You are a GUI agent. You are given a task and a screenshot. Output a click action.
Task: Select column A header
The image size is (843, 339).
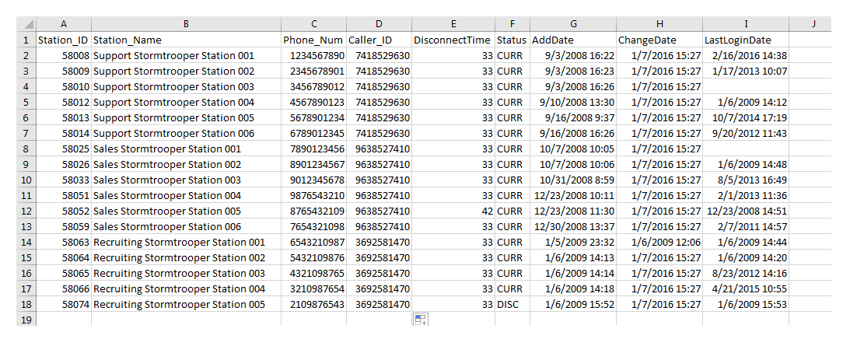pyautogui.click(x=64, y=24)
